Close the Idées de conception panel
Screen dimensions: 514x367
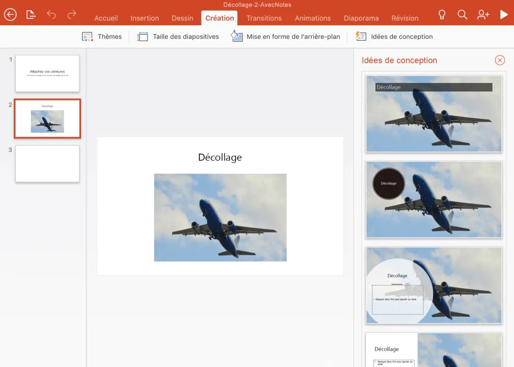(x=500, y=60)
